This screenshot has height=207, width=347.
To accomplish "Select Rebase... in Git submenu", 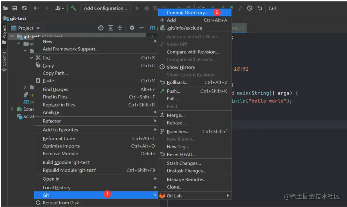I will tap(195, 123).
